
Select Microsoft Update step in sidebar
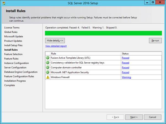tap(14, 36)
